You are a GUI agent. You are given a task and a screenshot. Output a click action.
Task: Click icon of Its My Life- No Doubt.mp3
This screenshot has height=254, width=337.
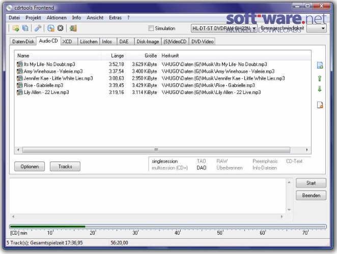click(20, 64)
